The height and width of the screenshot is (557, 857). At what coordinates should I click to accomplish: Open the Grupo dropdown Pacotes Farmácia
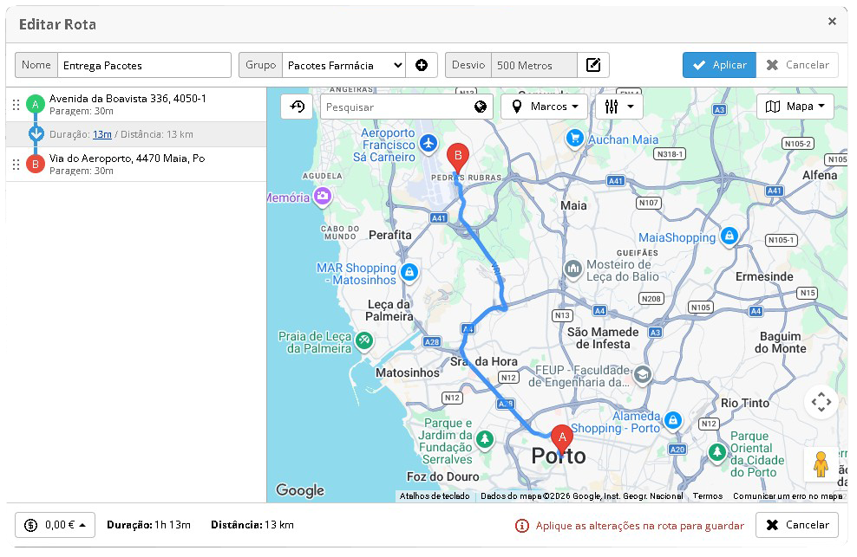[343, 66]
